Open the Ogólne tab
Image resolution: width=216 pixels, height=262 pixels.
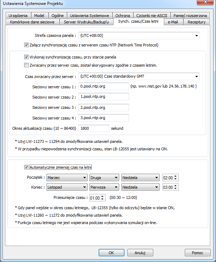pyautogui.click(x=58, y=16)
